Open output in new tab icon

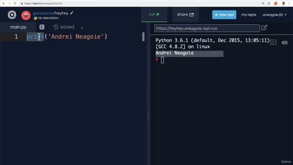tap(264, 27)
